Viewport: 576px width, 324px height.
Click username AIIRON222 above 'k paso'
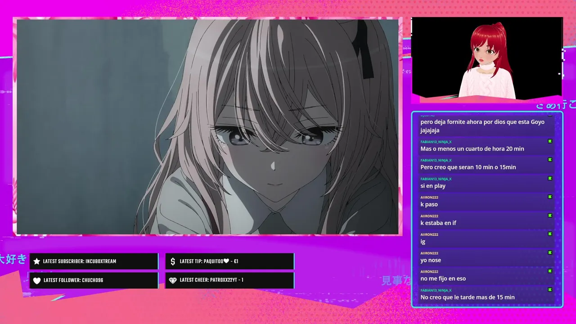click(429, 197)
